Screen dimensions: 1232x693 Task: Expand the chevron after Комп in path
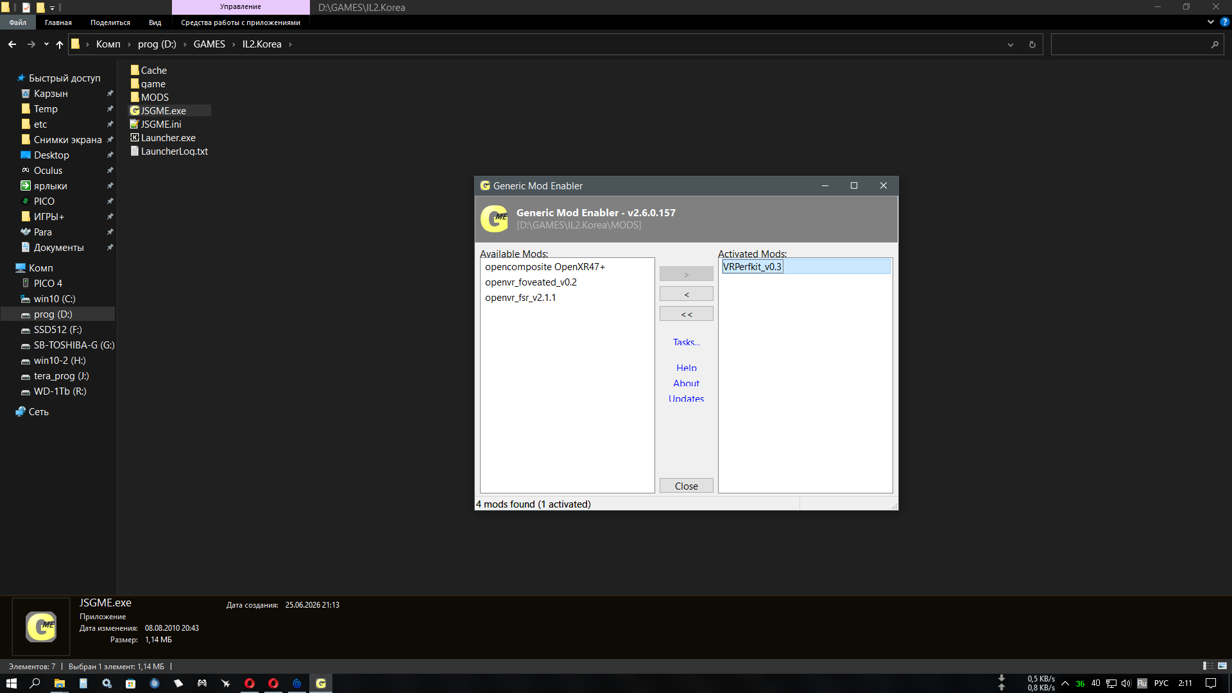coord(129,44)
